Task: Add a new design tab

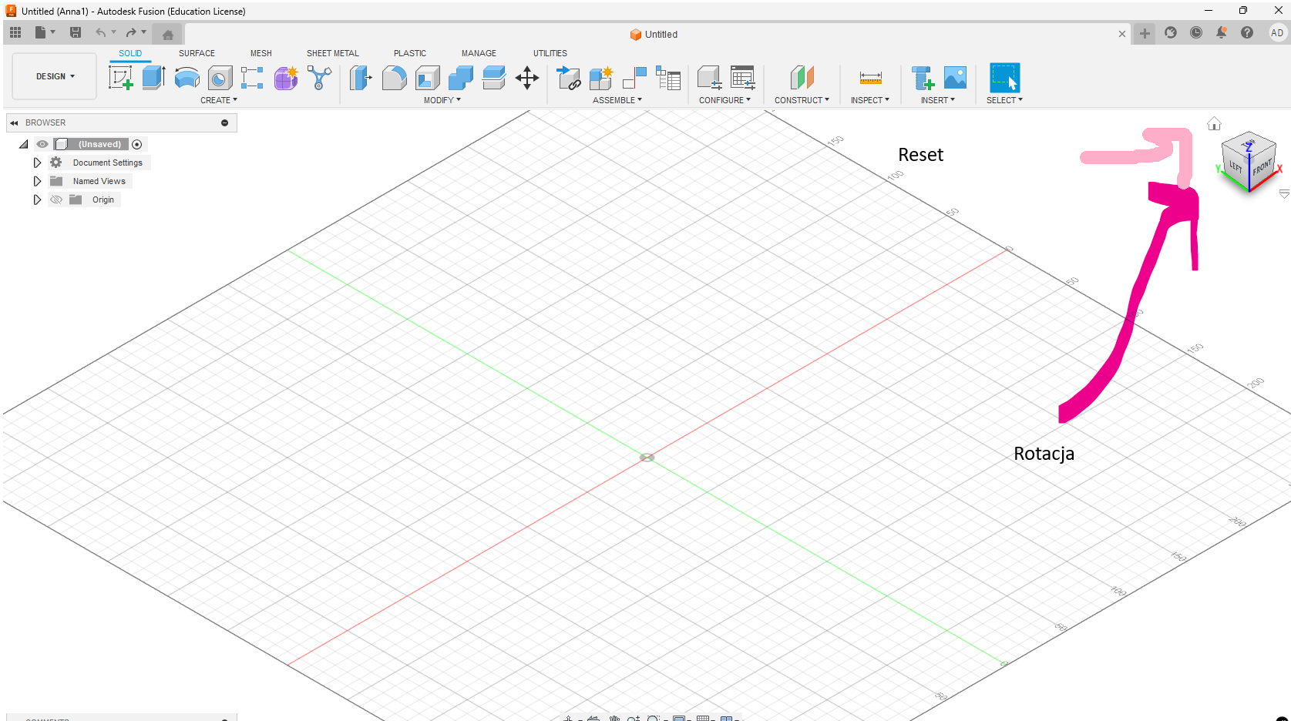Action: click(1145, 33)
